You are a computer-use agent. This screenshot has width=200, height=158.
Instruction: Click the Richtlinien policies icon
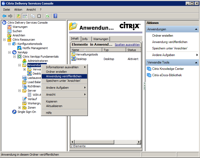pyautogui.click(x=24, y=86)
